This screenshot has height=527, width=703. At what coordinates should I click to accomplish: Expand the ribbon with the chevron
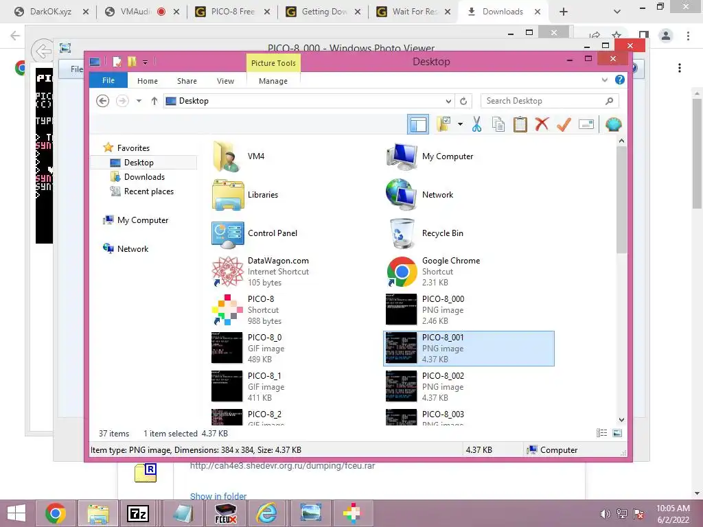click(604, 80)
